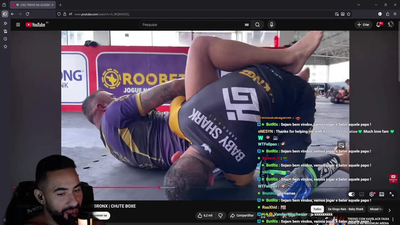Select De Diogo Reis - Baby Shark chip
Screen dimensions: 400x225
pyautogui.click(x=346, y=209)
